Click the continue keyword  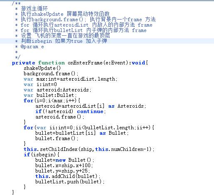[90, 111]
